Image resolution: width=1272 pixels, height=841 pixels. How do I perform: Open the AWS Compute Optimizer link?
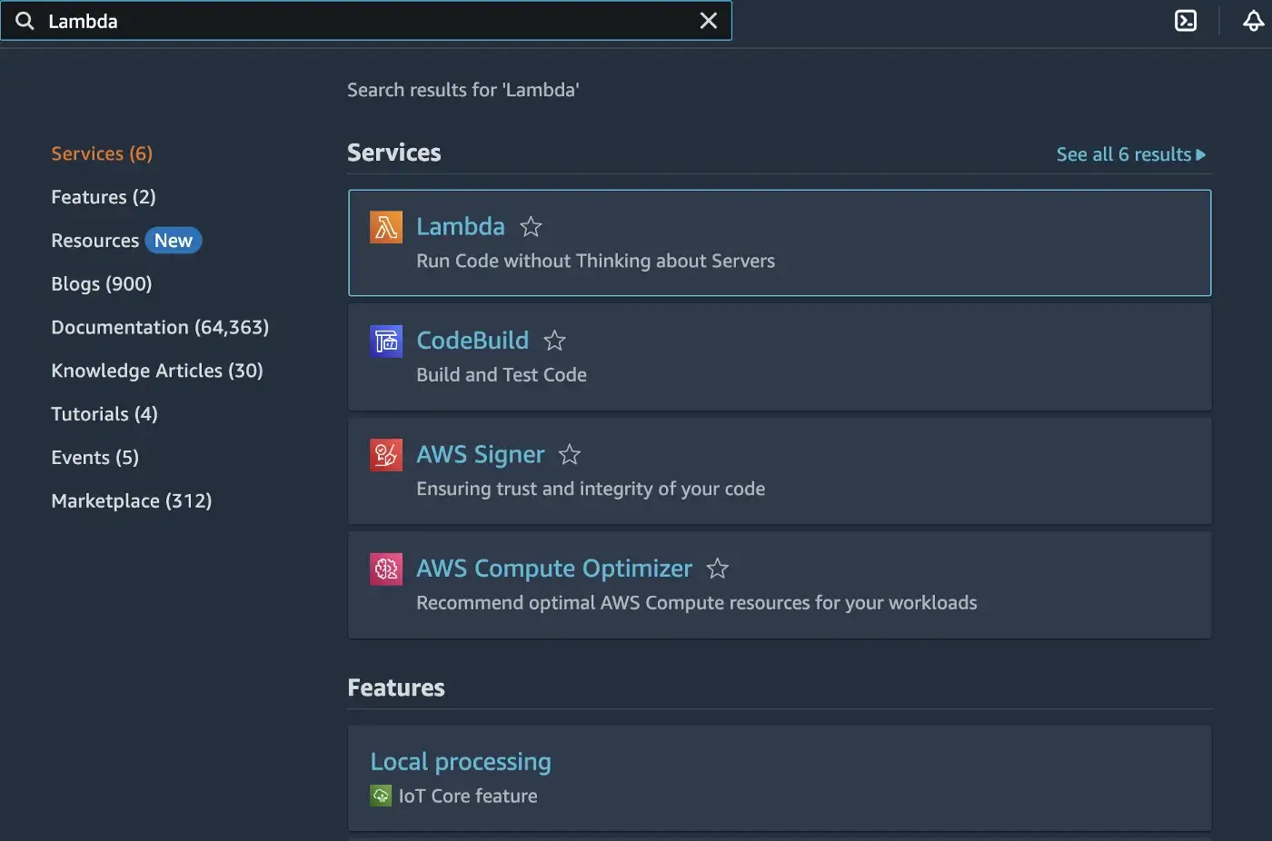pos(554,569)
